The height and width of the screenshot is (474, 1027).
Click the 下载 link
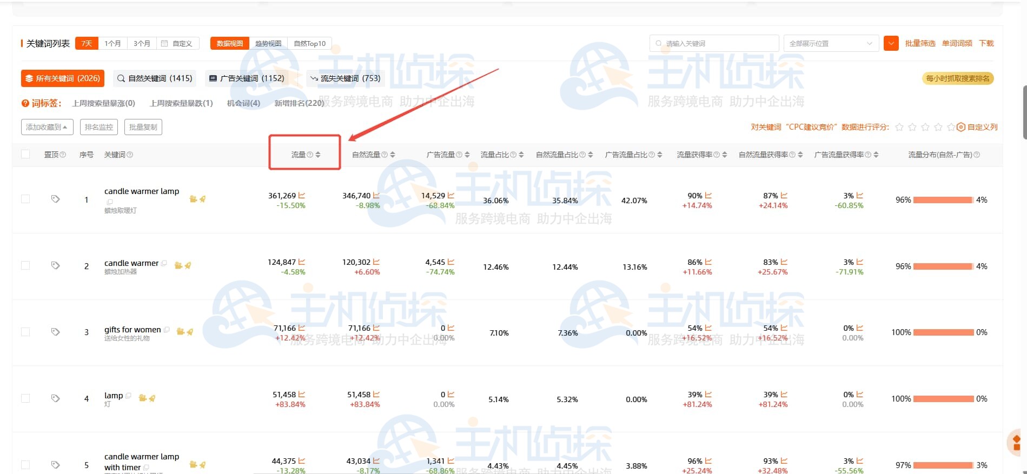pyautogui.click(x=986, y=43)
